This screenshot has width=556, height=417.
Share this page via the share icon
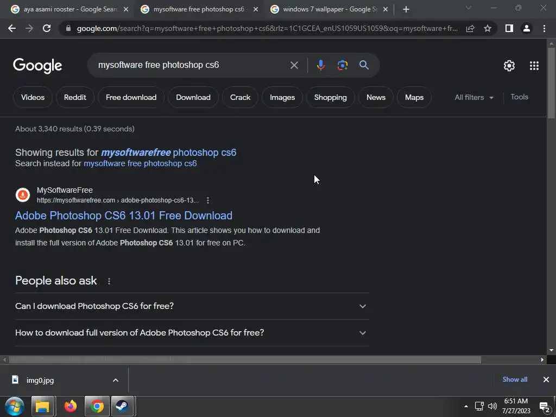[x=470, y=28]
